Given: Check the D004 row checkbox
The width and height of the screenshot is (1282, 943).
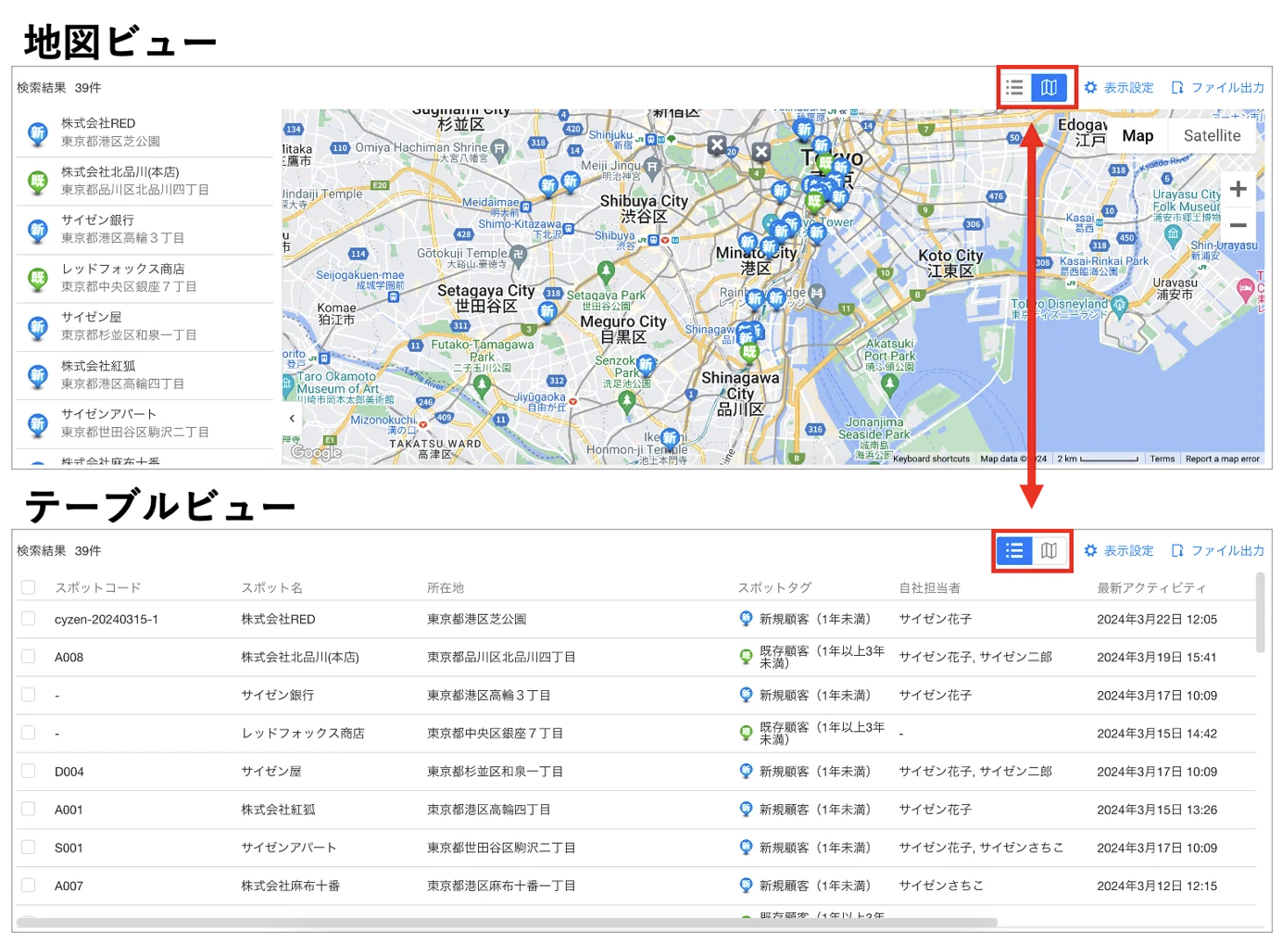Looking at the screenshot, I should tap(28, 771).
